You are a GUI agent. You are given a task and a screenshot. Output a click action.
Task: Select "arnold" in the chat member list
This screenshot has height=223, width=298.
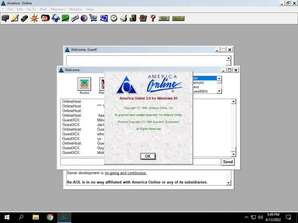tap(205, 83)
